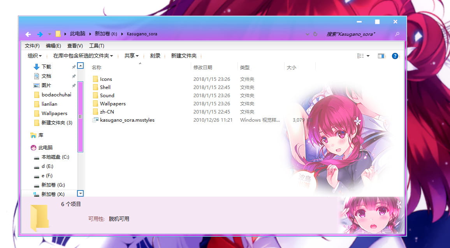
Task: Click the 新建文件夹 toolbar button
Action: (183, 56)
